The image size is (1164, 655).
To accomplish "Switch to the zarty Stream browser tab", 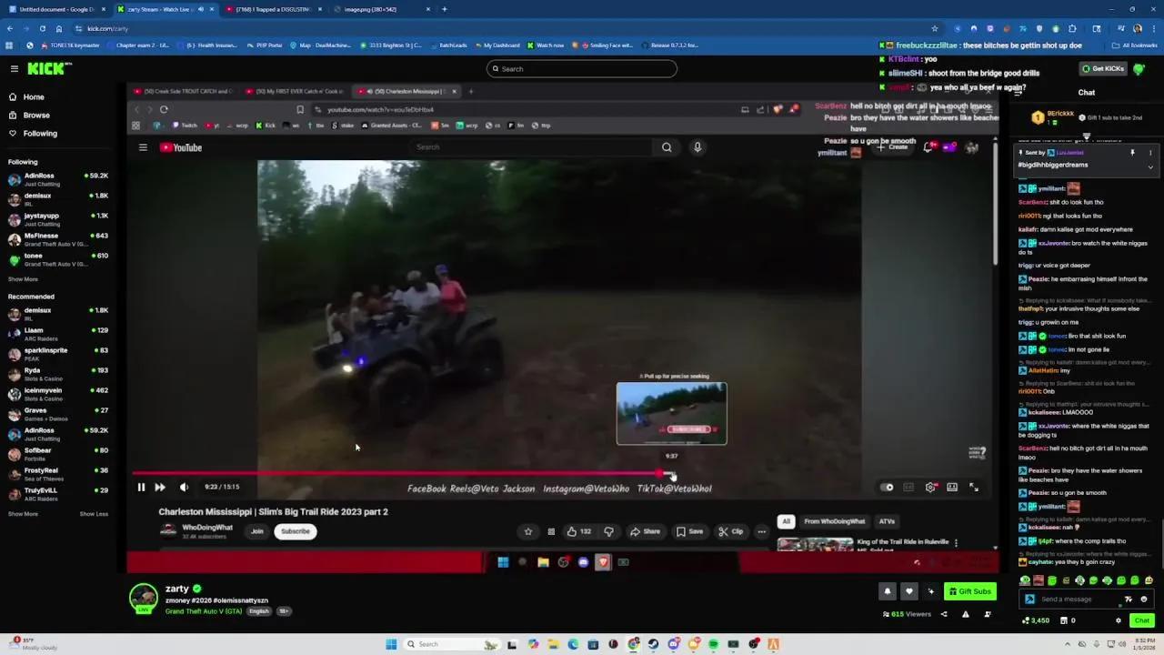I will click(x=159, y=9).
